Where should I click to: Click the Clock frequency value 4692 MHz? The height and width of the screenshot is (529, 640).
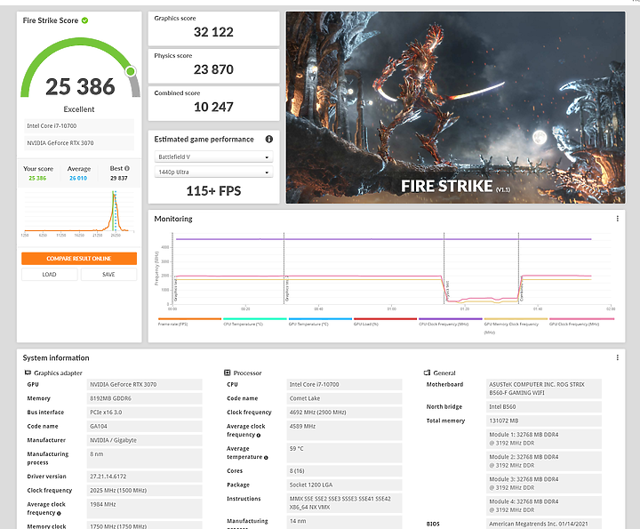[x=344, y=413]
